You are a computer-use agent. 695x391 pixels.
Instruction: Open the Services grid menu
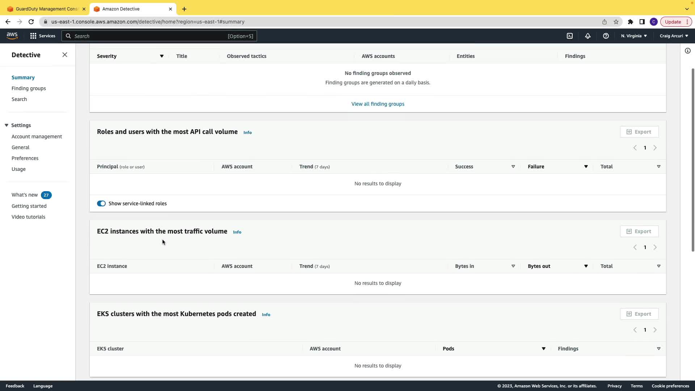[x=42, y=36]
